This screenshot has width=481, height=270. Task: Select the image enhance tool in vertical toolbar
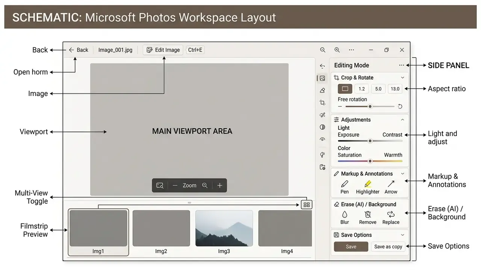322,78
